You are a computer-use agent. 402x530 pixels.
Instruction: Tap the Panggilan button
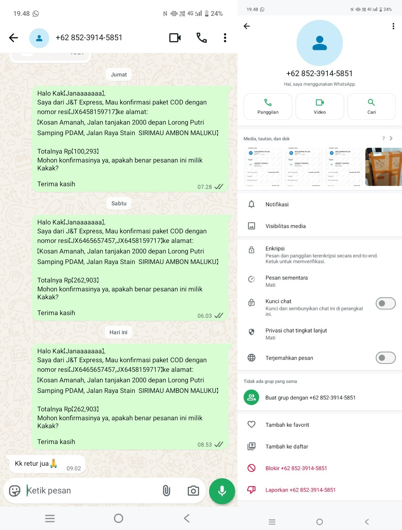coord(268,106)
